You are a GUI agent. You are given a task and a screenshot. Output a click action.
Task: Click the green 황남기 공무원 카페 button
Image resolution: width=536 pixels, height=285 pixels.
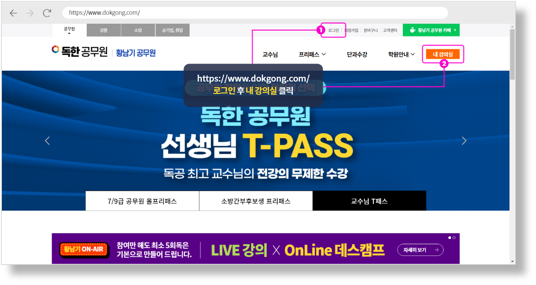coord(431,30)
